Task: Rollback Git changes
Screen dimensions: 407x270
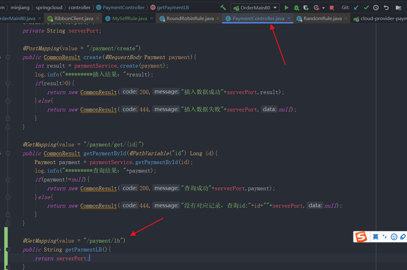Action: coord(386,8)
